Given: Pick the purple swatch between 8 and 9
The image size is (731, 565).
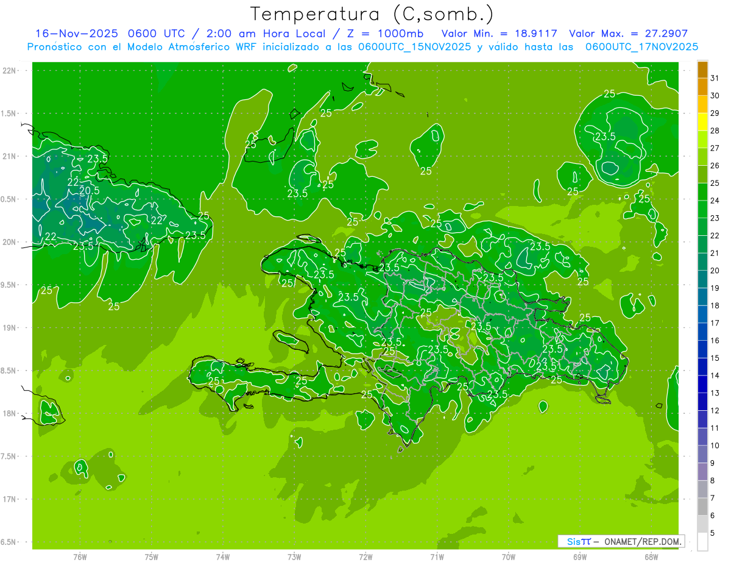Looking at the screenshot, I should click(x=702, y=472).
